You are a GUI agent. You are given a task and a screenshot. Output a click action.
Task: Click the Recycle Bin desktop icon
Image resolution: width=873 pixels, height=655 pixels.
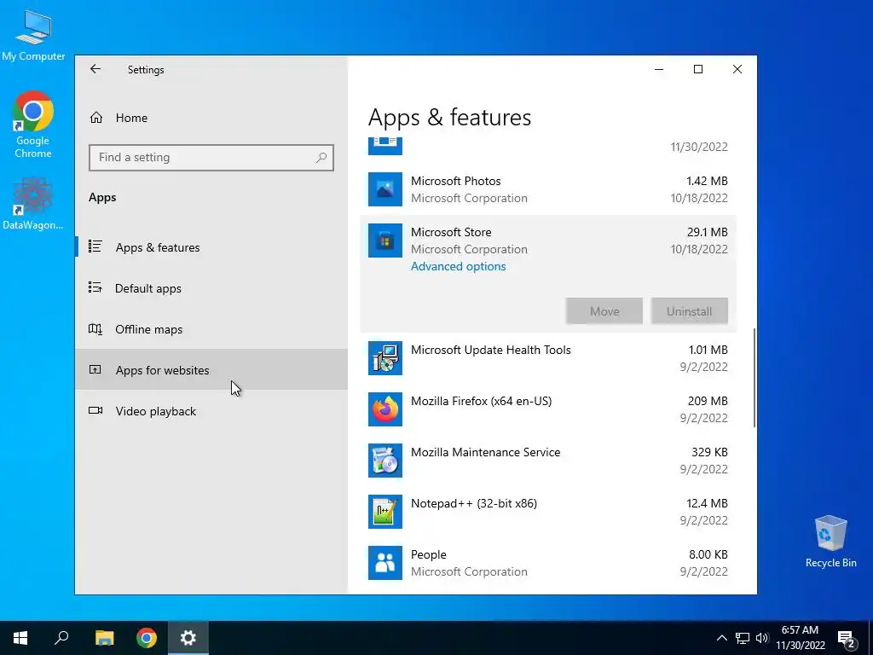click(830, 542)
